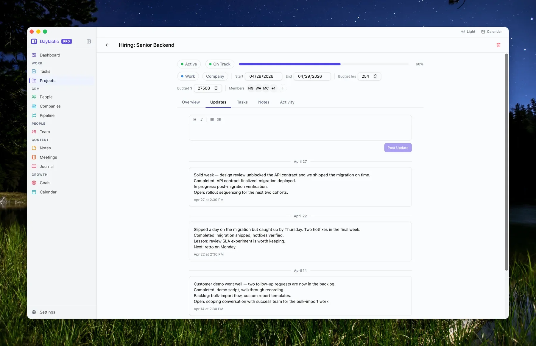Screen dimensions: 536x346
Task: Go to People in CRM section
Action: [x=62, y=97]
